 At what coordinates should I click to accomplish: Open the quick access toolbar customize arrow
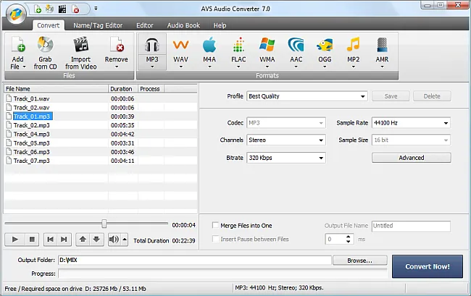[x=96, y=9]
